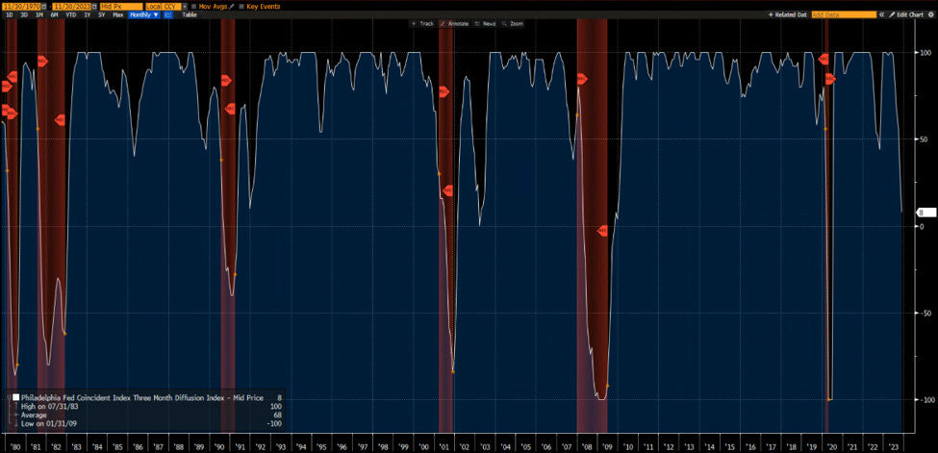Image resolution: width=938 pixels, height=453 pixels.
Task: Open the Monthly periodicity dropdown
Action: (x=144, y=14)
